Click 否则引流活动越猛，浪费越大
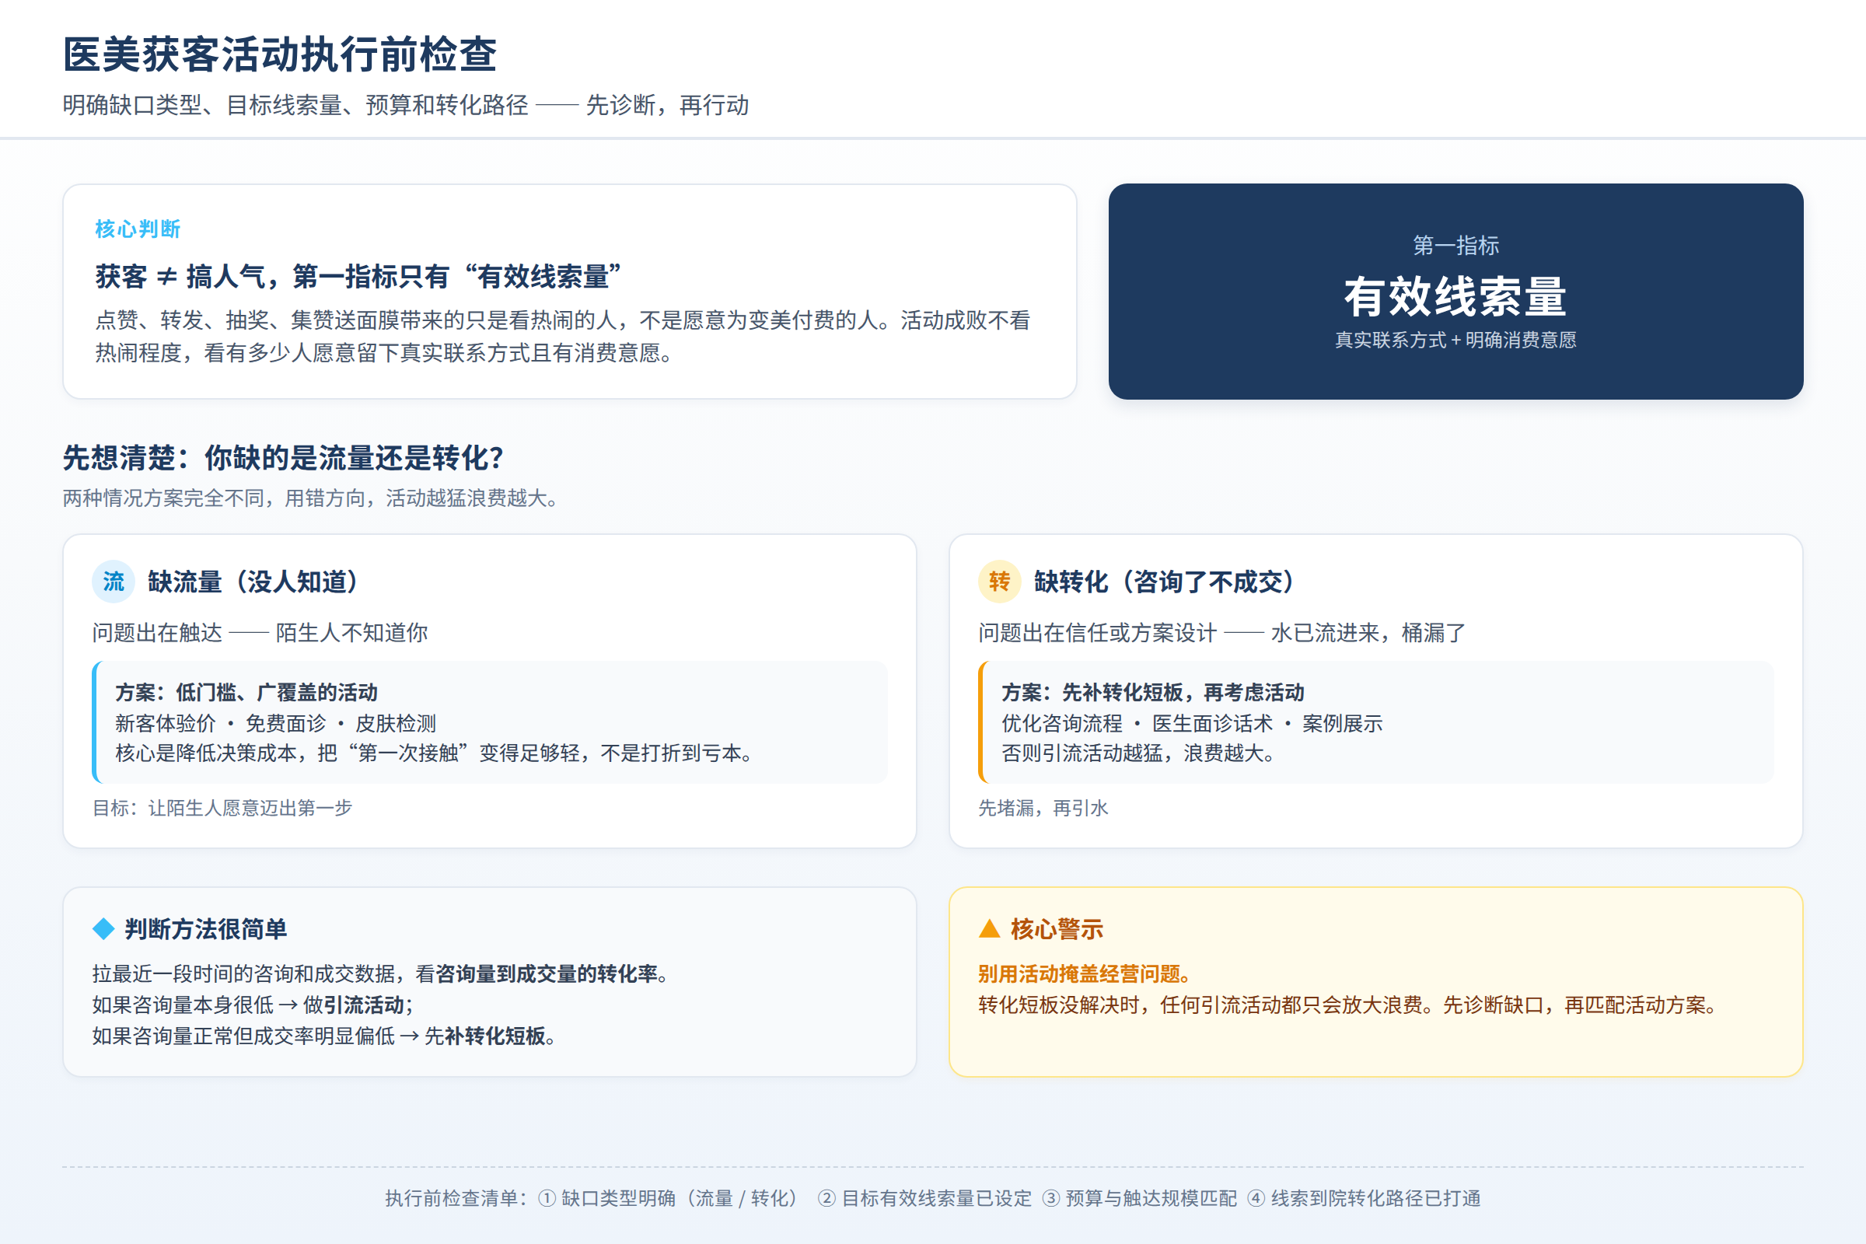 1137,753
